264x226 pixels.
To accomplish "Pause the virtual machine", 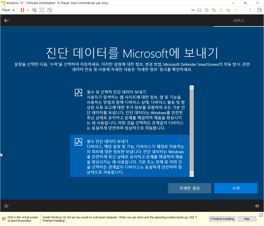I will coord(22,10).
